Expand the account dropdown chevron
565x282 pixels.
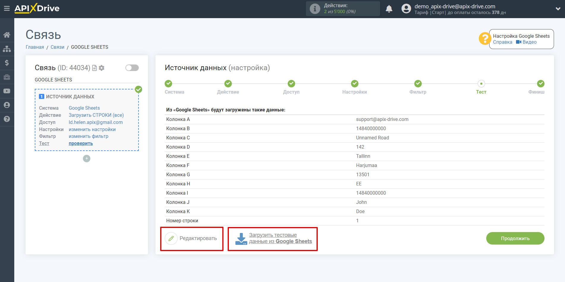point(558,9)
